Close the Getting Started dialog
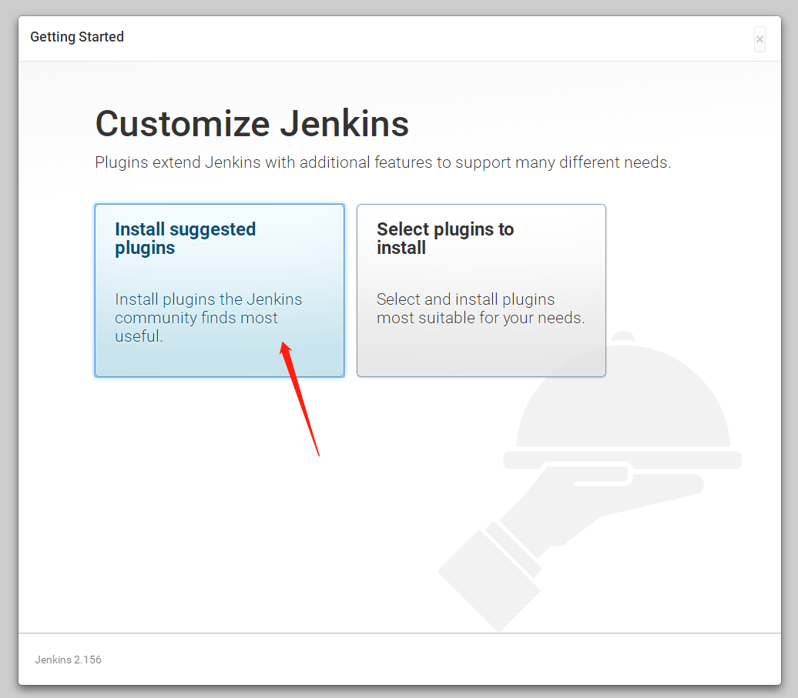 (x=759, y=39)
